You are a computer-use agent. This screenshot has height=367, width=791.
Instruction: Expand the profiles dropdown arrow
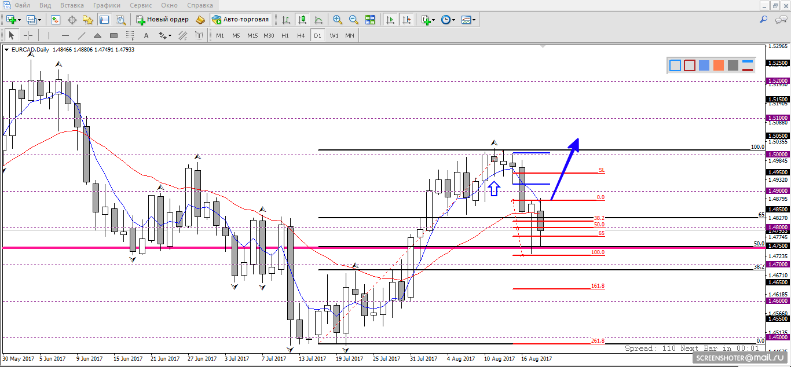(x=40, y=20)
